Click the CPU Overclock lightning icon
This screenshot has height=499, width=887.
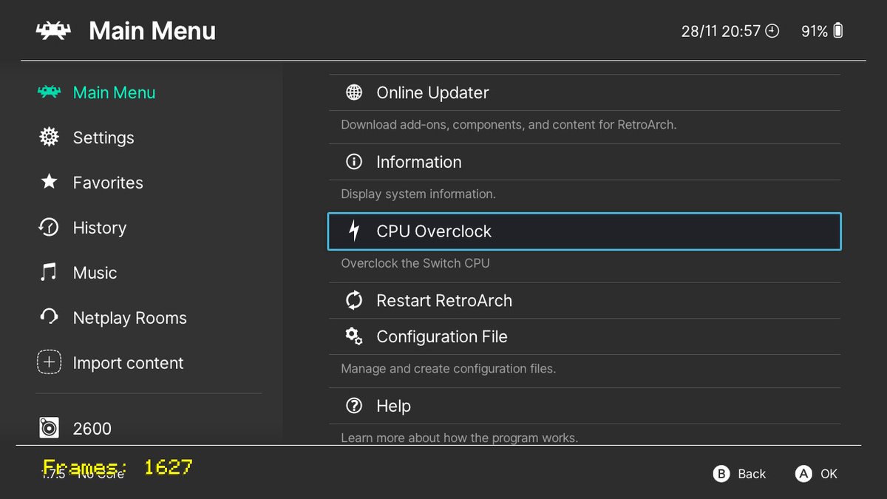tap(354, 231)
